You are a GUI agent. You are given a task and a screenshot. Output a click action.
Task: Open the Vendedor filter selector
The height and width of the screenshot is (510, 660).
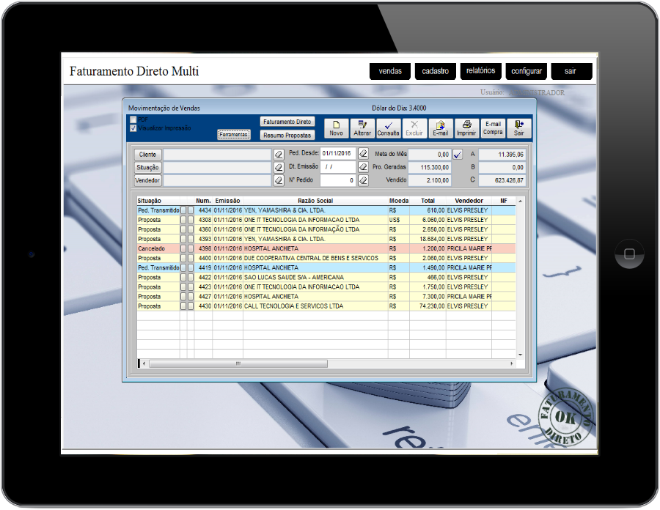pos(147,180)
